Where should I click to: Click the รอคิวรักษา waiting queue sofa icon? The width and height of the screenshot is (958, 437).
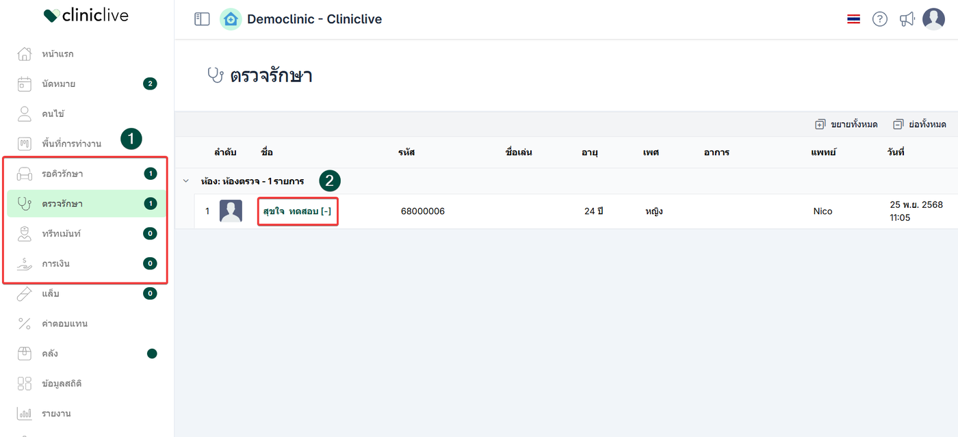[x=25, y=174]
